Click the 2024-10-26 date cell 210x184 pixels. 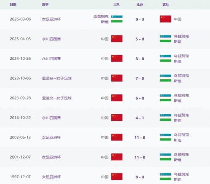(20, 59)
